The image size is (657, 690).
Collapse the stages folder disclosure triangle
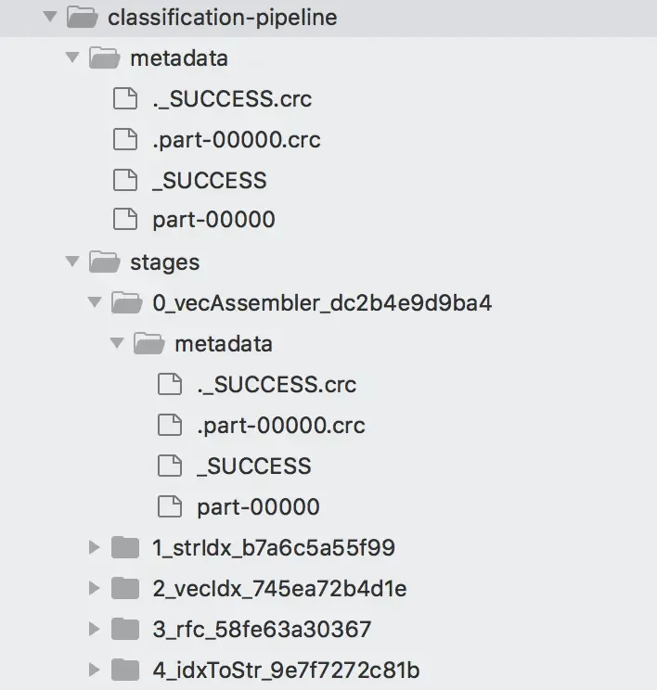coord(72,262)
